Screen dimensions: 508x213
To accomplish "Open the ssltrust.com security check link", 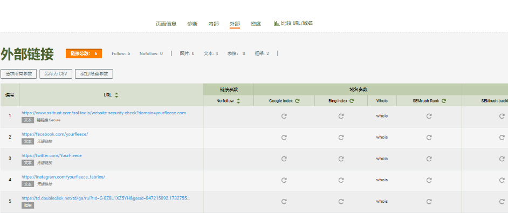I will [104, 113].
